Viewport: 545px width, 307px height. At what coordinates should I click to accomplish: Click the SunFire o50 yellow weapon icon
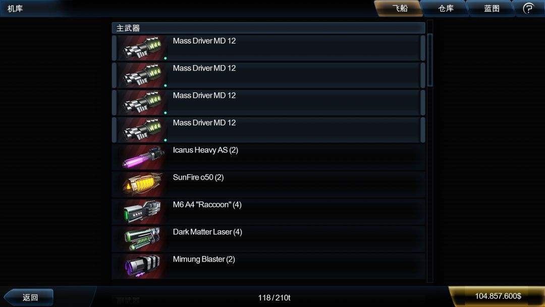coord(143,185)
